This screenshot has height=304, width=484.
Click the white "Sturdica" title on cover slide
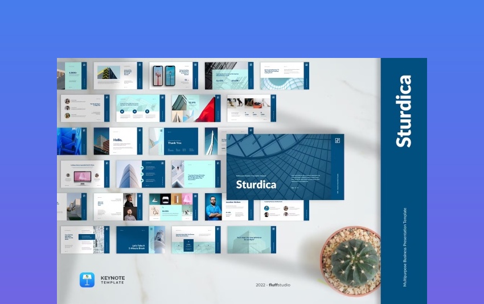(256, 185)
